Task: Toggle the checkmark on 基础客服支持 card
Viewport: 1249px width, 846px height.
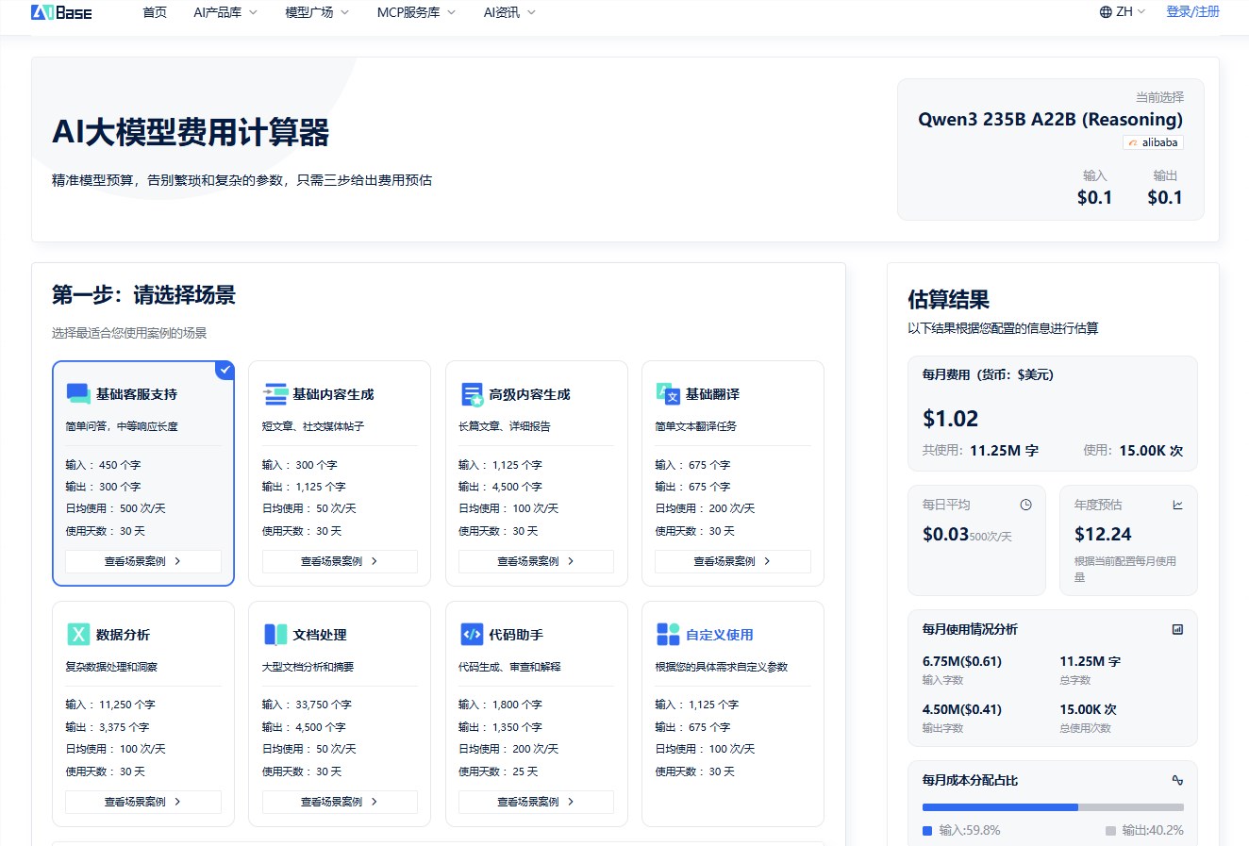Action: (x=225, y=371)
